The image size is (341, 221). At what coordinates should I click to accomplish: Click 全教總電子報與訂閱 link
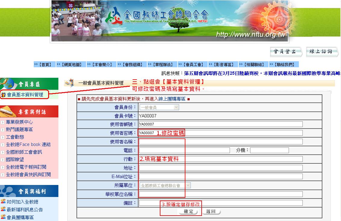click(x=26, y=167)
